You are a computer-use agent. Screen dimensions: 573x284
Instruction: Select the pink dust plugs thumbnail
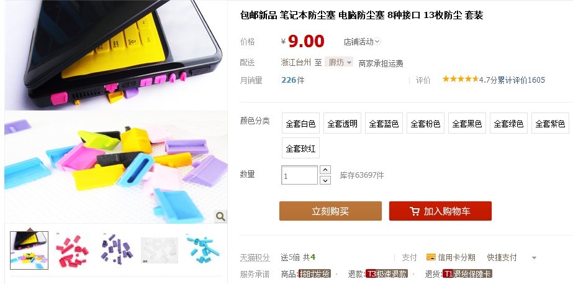point(73,250)
